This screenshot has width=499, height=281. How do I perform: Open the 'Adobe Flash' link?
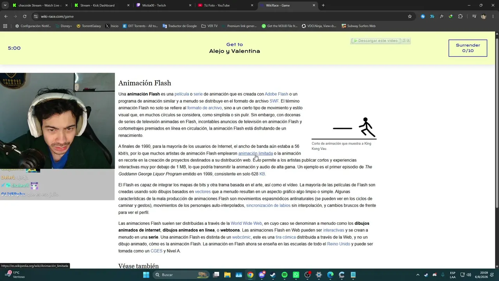click(x=276, y=94)
